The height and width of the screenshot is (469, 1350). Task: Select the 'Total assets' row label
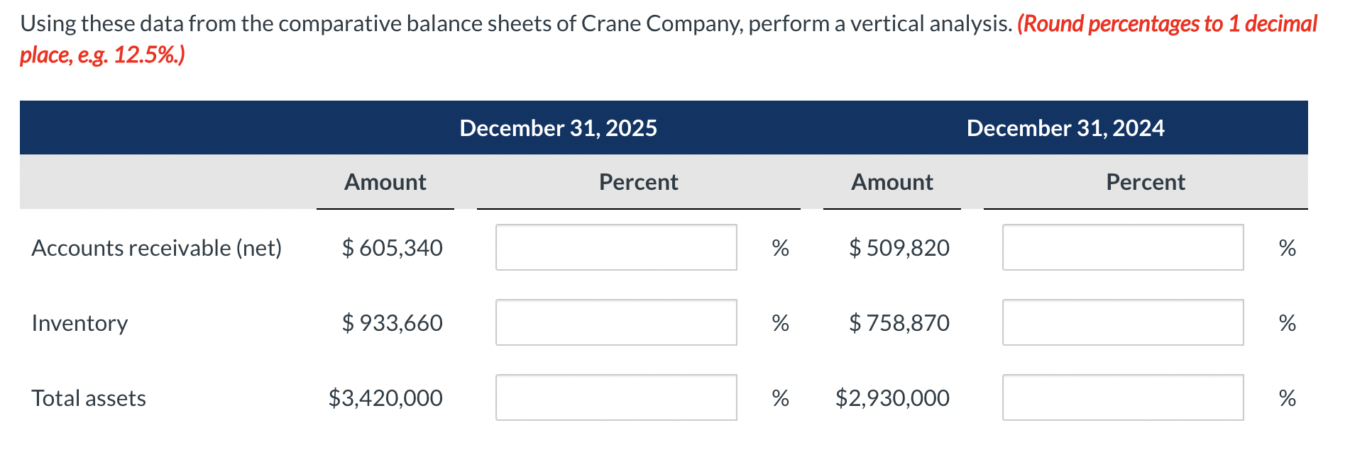(88, 398)
